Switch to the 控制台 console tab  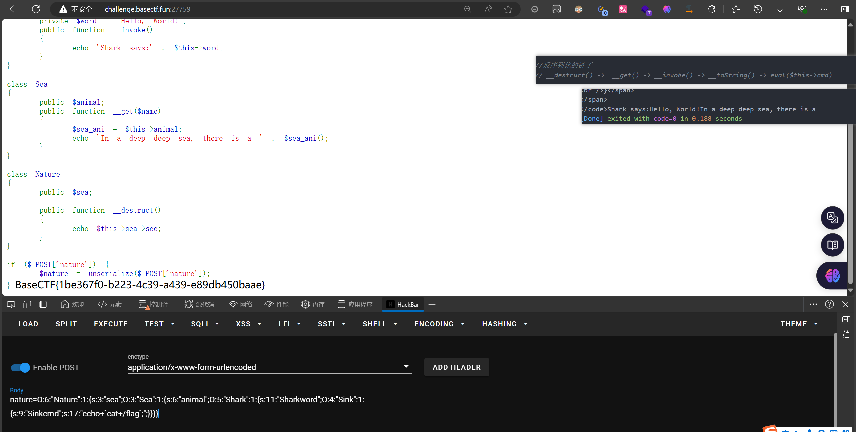pos(153,304)
